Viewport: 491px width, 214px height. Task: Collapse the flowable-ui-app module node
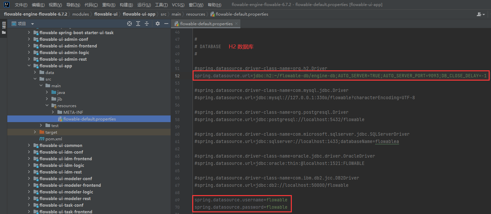tap(29, 66)
